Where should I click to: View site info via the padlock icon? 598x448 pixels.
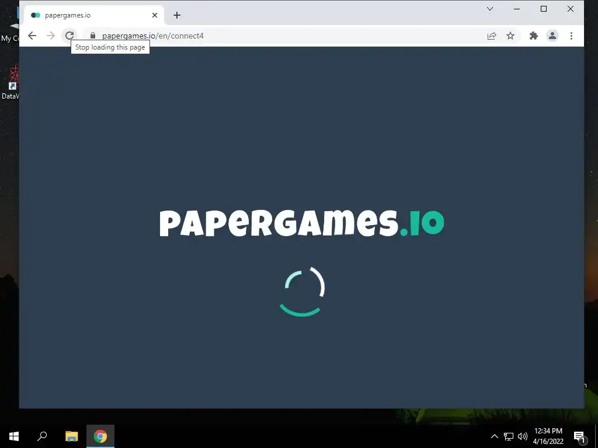click(93, 36)
